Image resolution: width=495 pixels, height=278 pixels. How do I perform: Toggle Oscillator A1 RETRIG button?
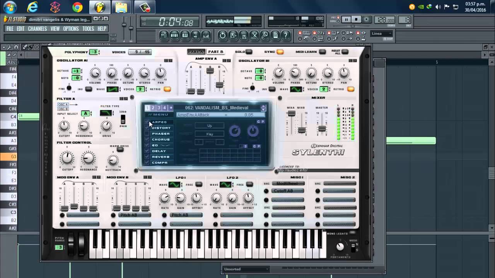pos(167,89)
